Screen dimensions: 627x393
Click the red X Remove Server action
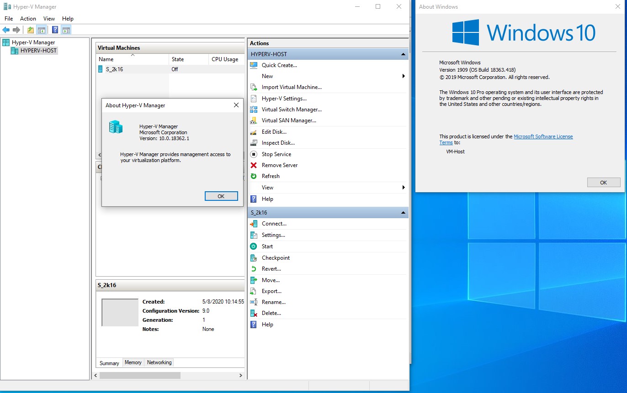coord(279,165)
